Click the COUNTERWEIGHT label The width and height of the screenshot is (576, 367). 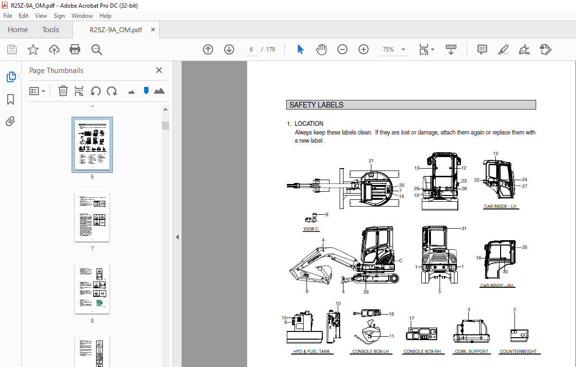tap(518, 352)
